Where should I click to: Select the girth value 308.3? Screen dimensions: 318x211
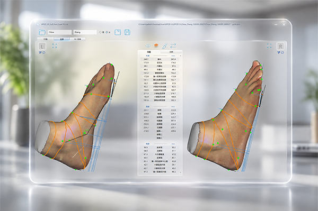click(146, 121)
